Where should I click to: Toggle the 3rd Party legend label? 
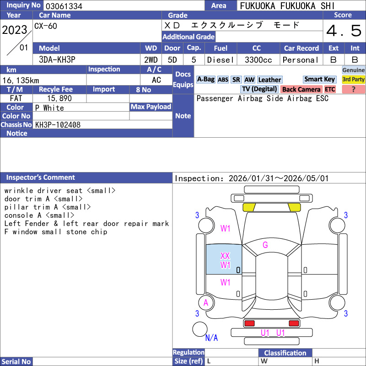pos(354,79)
